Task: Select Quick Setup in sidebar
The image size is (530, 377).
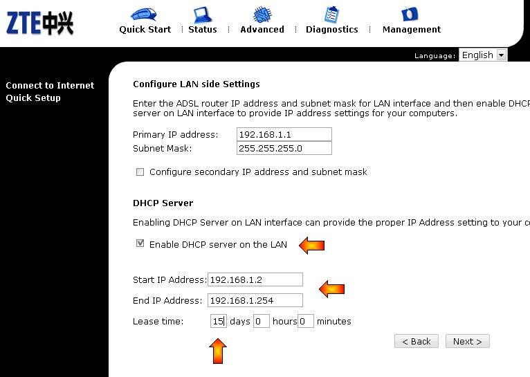Action: tap(33, 98)
